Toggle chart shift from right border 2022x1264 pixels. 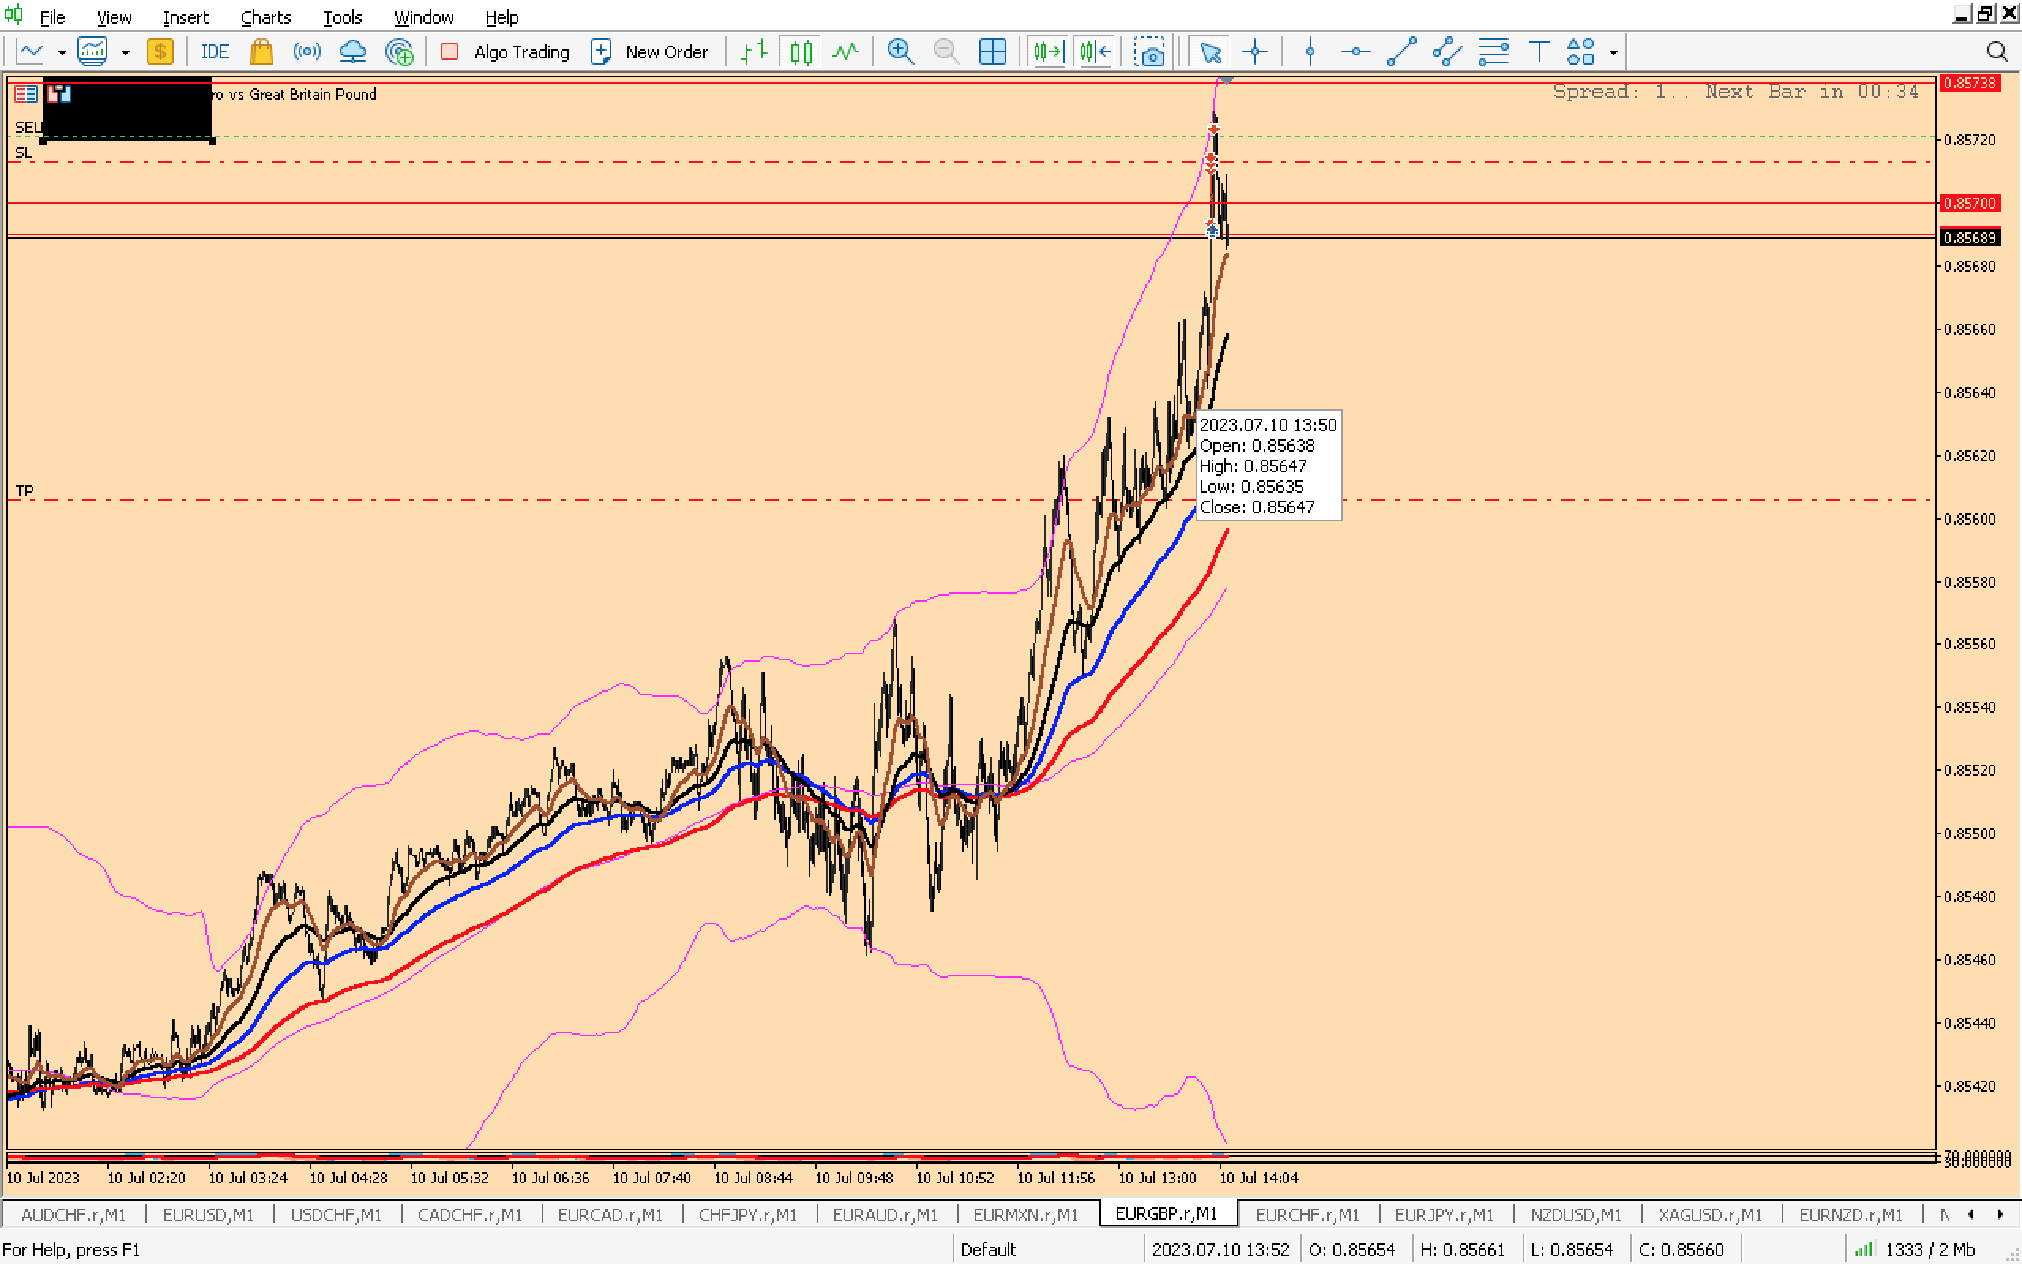click(x=1095, y=52)
